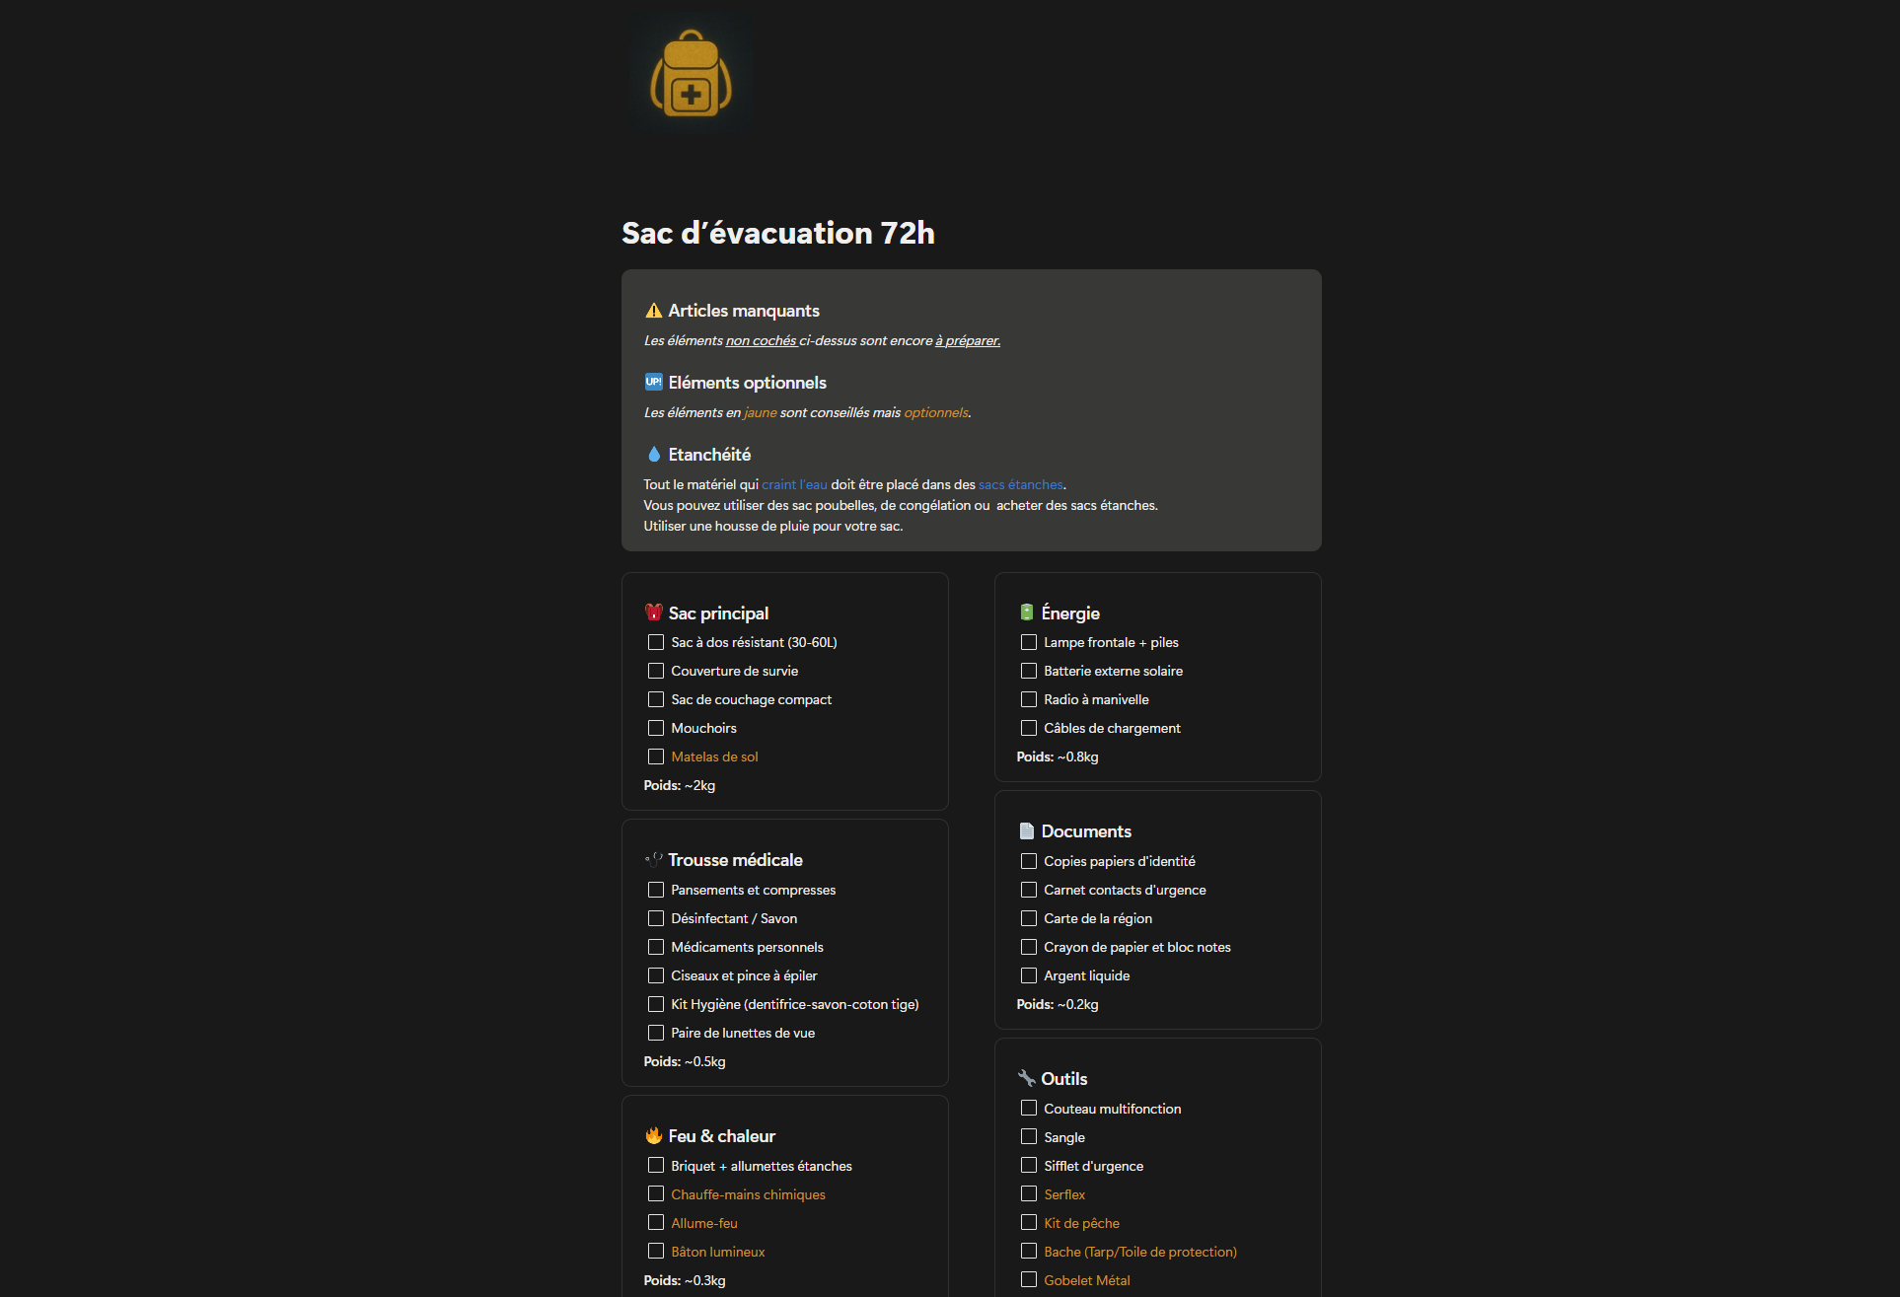The height and width of the screenshot is (1297, 1900).
Task: Click the battery icon next to Énergie
Action: click(1027, 612)
